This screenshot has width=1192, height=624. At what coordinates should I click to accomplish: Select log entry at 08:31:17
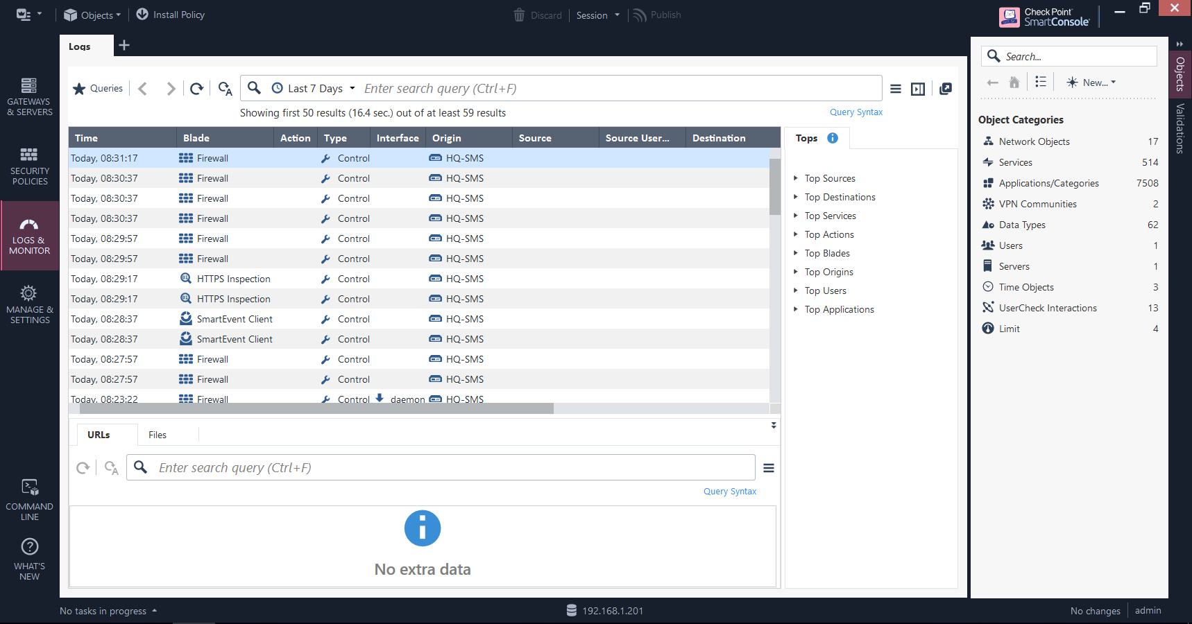418,158
